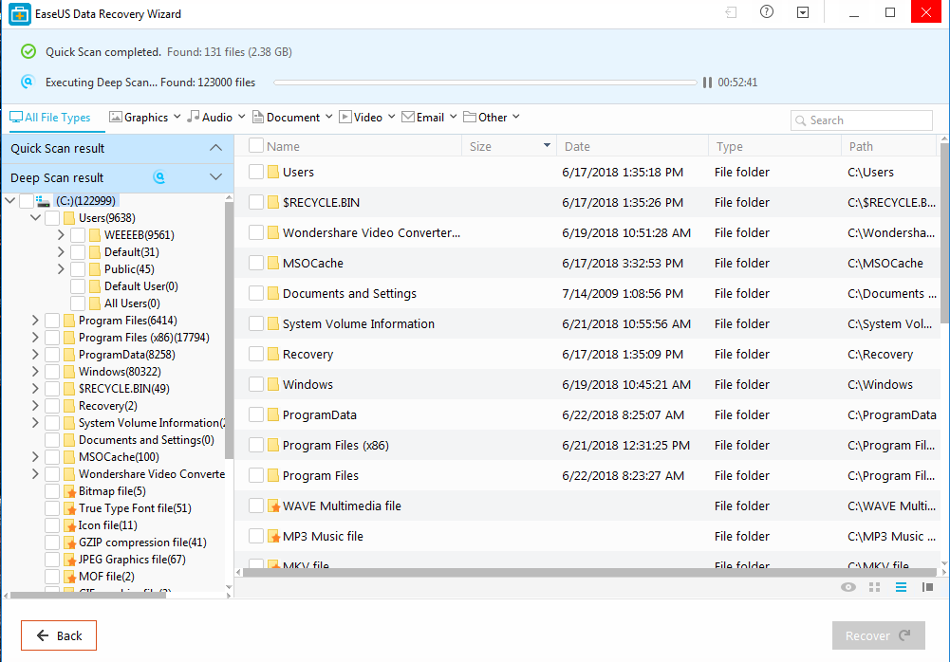This screenshot has height=662, width=950.
Task: Select Documents and Settings folder name
Action: pos(349,294)
